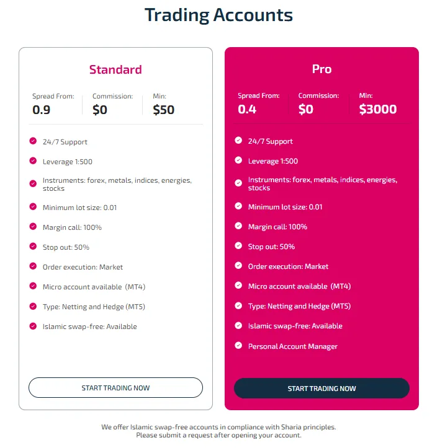This screenshot has width=440, height=448.
Task: Click check icon beside Standard Islamic swap-free
Action: pyautogui.click(x=33, y=326)
